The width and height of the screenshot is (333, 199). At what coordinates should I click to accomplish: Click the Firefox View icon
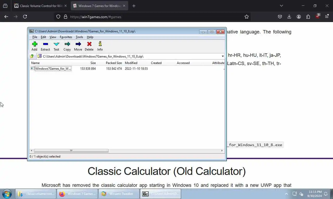point(5,6)
